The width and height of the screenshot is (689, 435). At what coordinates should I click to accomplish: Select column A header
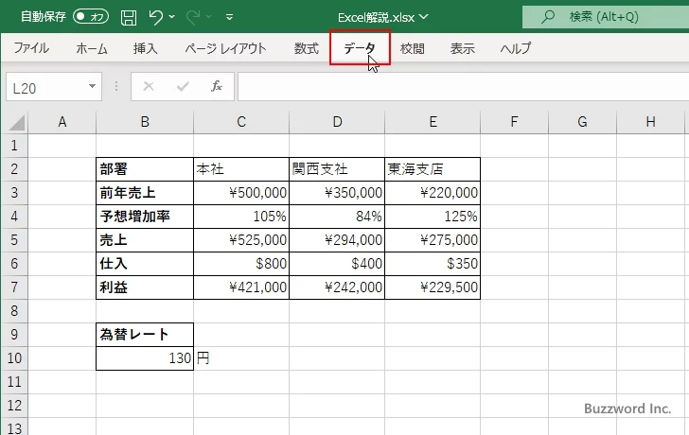[x=62, y=122]
